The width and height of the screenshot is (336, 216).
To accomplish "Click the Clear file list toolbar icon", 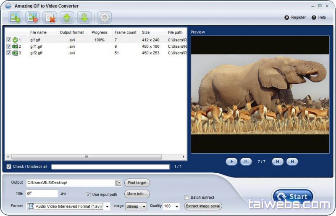I will click(50, 18).
